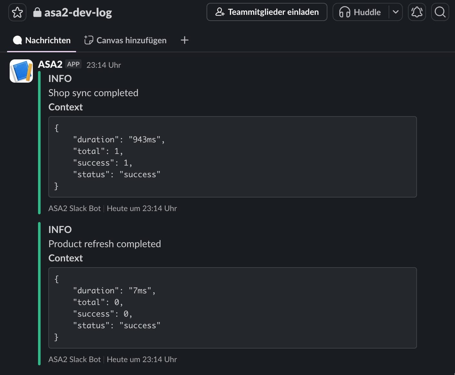Click the Shop sync completed JSON code block
The width and height of the screenshot is (455, 375).
(x=232, y=157)
